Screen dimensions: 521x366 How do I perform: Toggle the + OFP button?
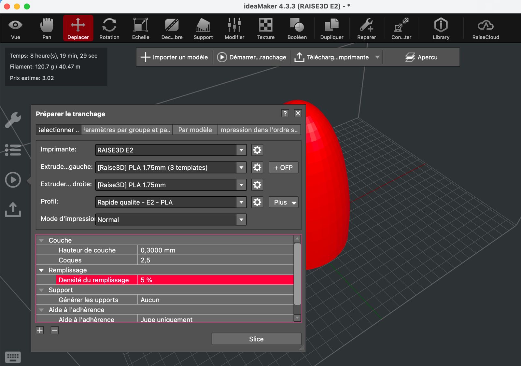click(x=283, y=167)
